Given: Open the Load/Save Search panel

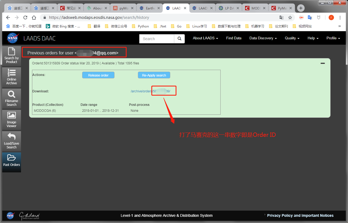Looking at the screenshot, I should (11, 141).
